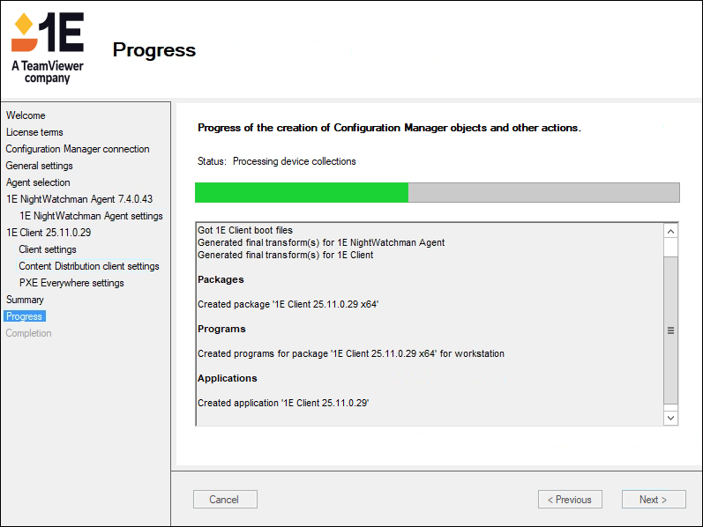Open Content Distribution client settings
The height and width of the screenshot is (527, 703).
pyautogui.click(x=89, y=266)
